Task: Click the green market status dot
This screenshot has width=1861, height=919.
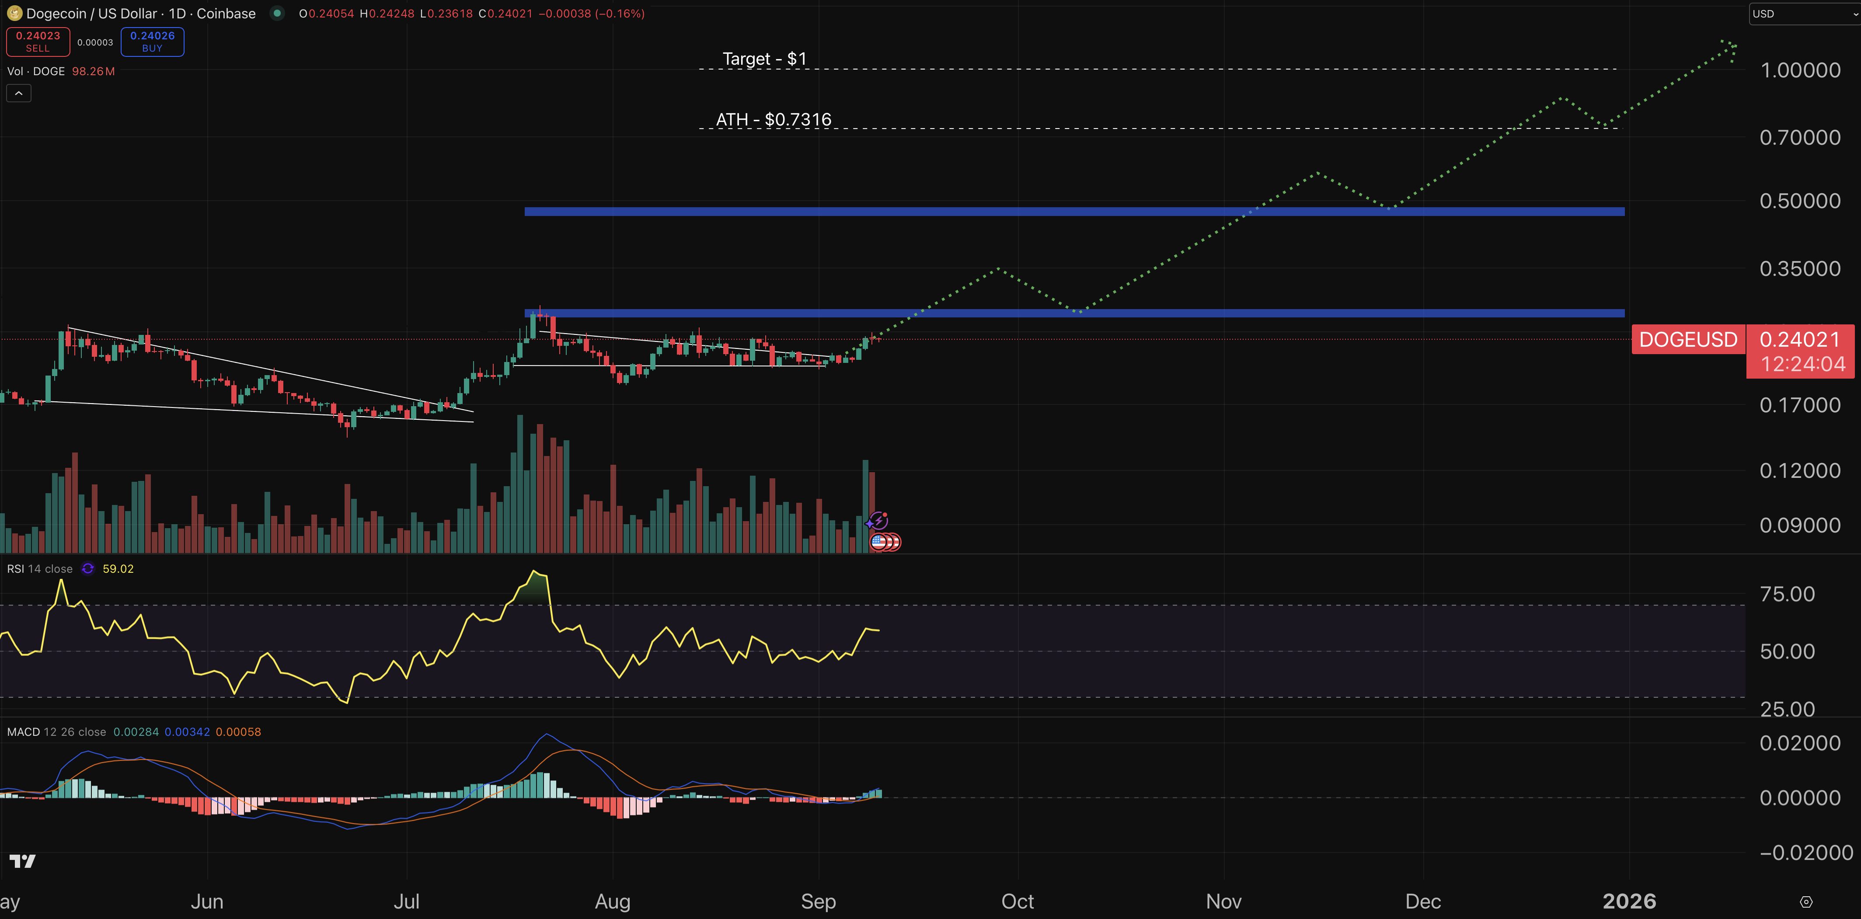Action: [x=277, y=14]
